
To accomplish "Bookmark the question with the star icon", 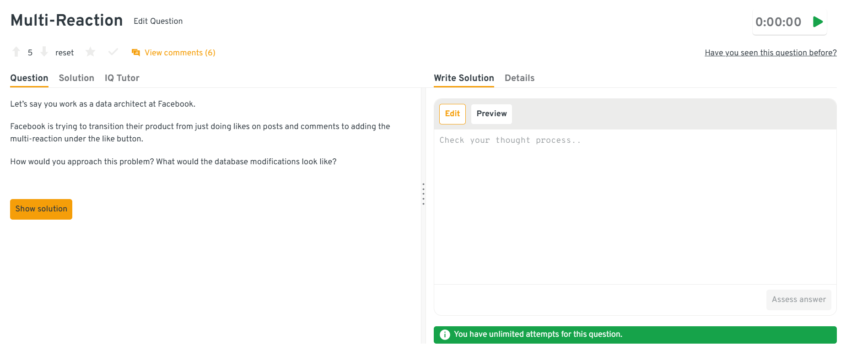I will point(91,52).
